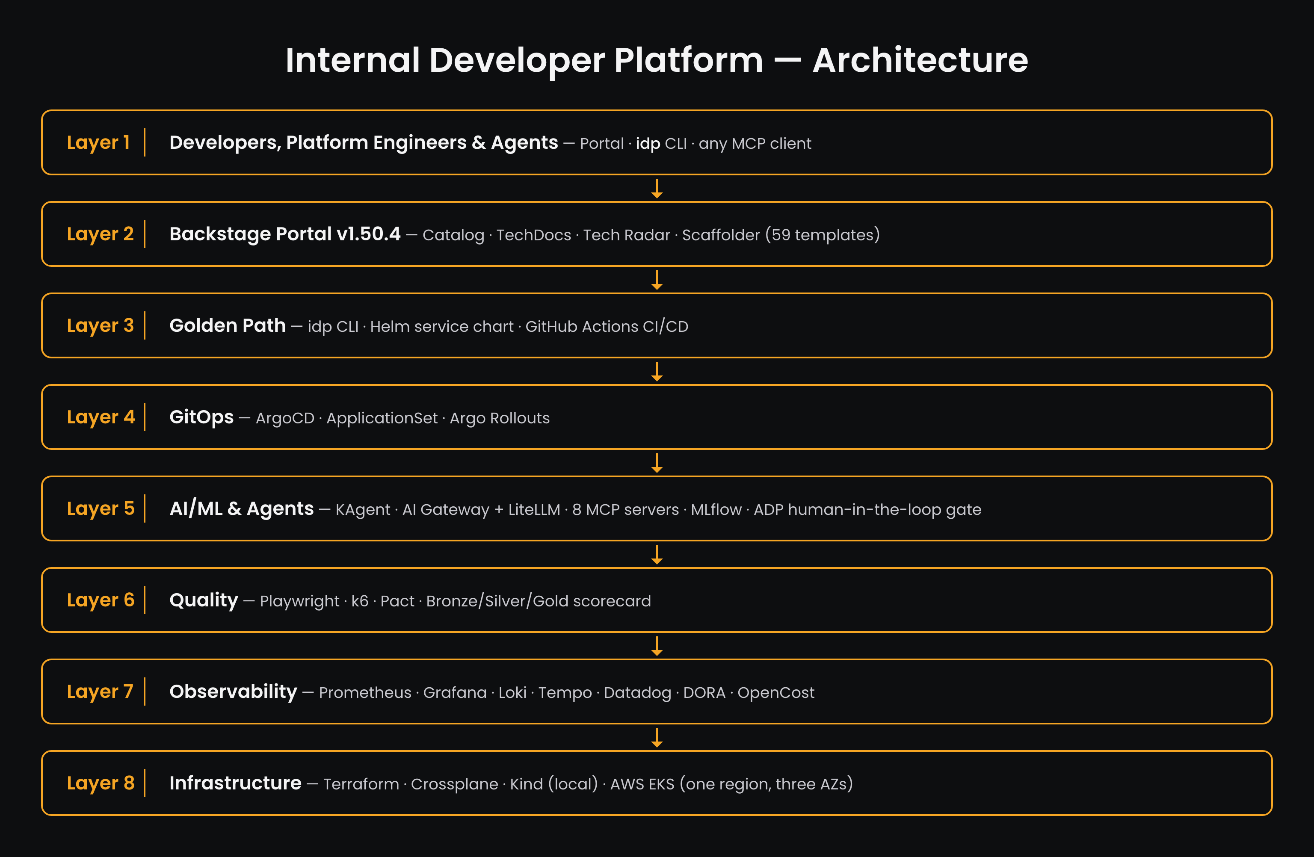This screenshot has height=857, width=1314.
Task: Click the 'Kind (local)' text
Action: (x=554, y=785)
